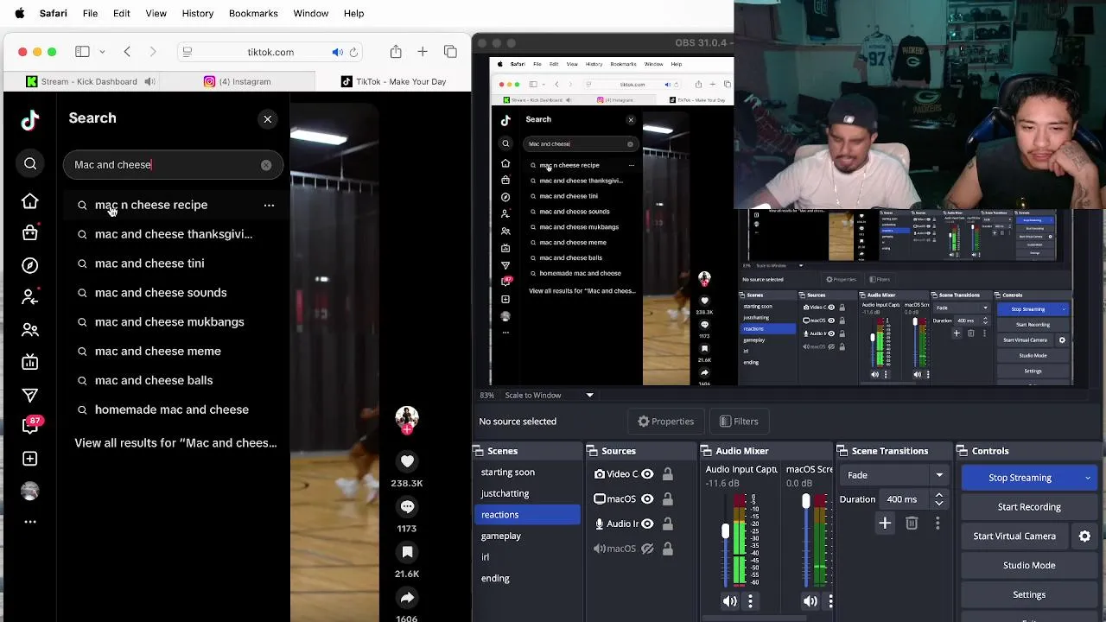The width and height of the screenshot is (1106, 622).
Task: Open a new Safari tab with plus
Action: (423, 52)
